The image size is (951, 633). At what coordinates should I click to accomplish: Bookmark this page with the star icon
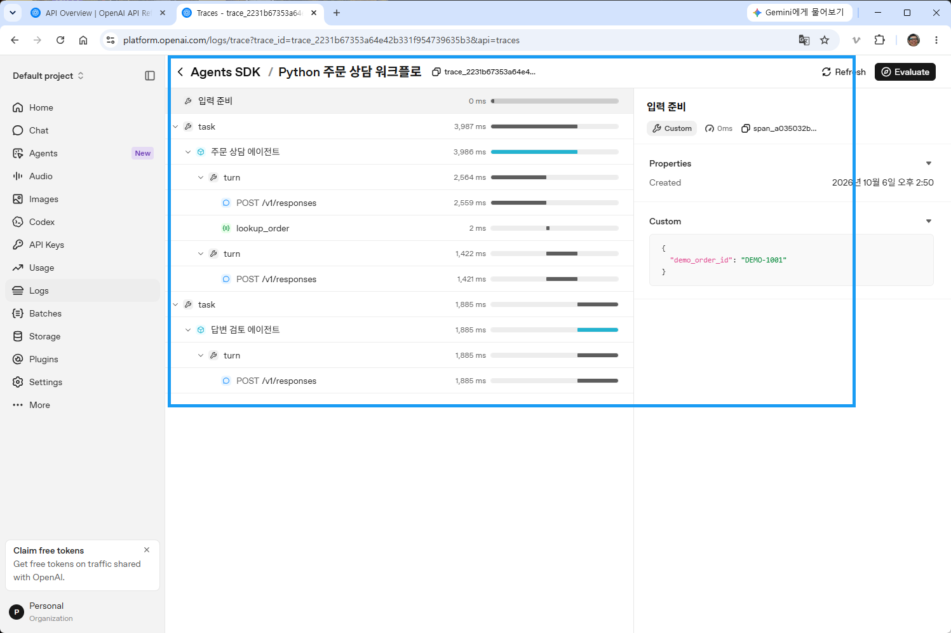click(825, 40)
